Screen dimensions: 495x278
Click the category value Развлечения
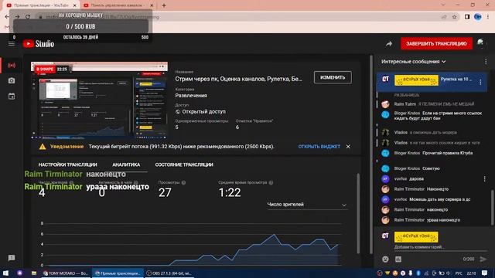click(191, 96)
